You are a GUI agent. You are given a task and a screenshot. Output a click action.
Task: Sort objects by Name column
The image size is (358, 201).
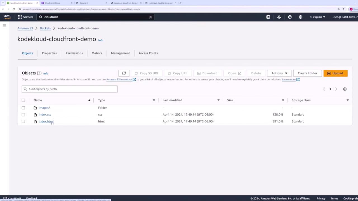tap(38, 100)
